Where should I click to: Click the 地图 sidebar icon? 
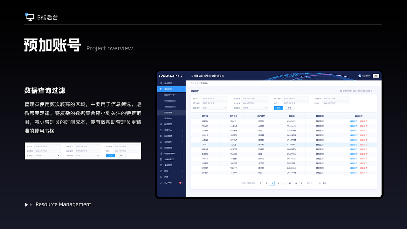[x=161, y=171]
